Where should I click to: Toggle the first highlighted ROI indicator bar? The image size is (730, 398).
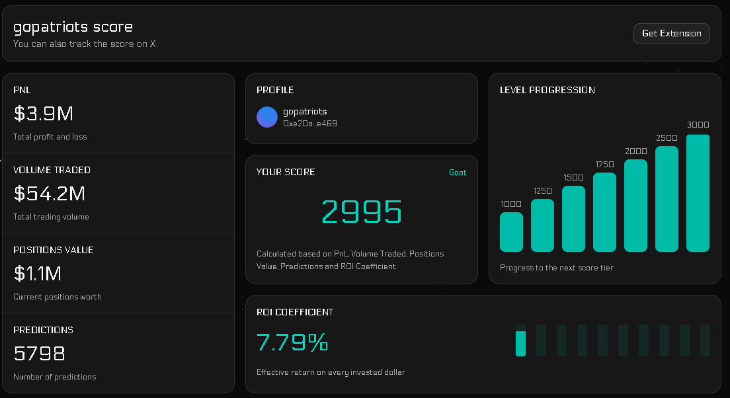pyautogui.click(x=520, y=342)
